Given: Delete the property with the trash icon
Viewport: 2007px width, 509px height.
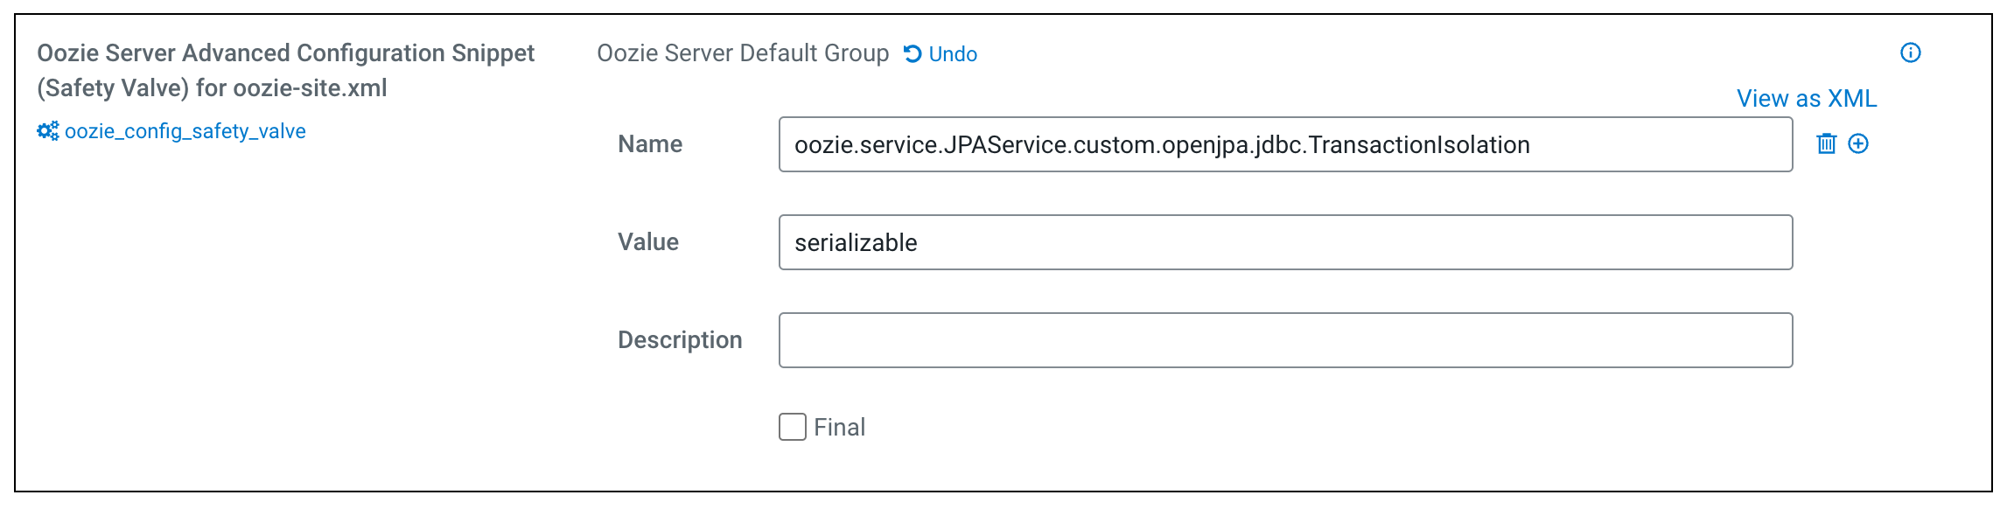Looking at the screenshot, I should pos(1827,144).
